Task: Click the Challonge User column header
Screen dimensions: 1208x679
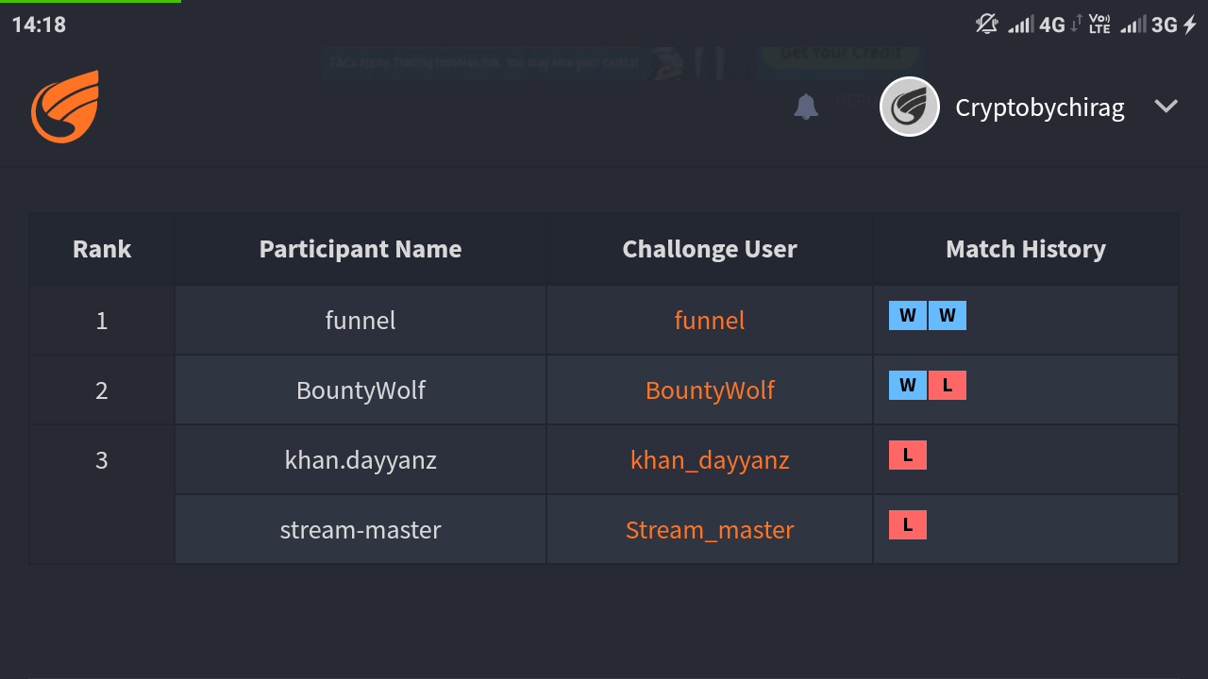Action: (x=710, y=249)
